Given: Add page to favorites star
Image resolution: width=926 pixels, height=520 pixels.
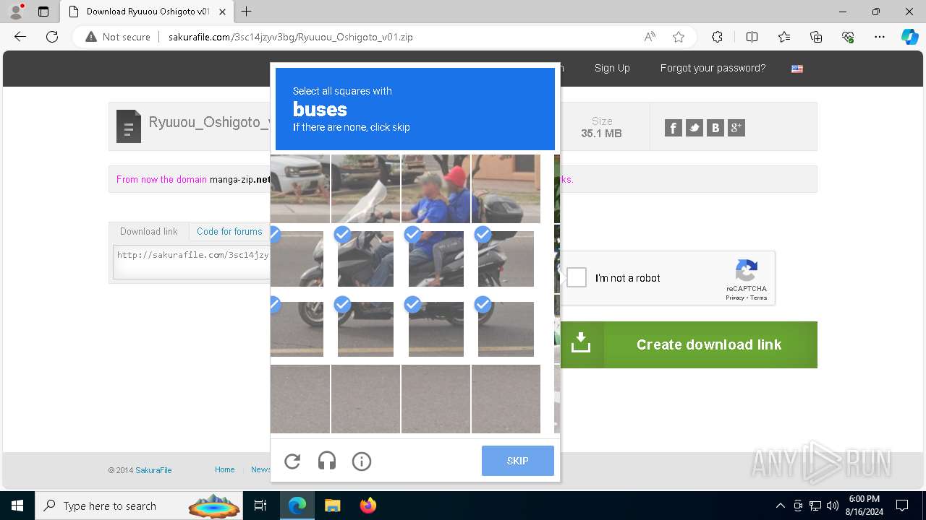Looking at the screenshot, I should tap(679, 37).
